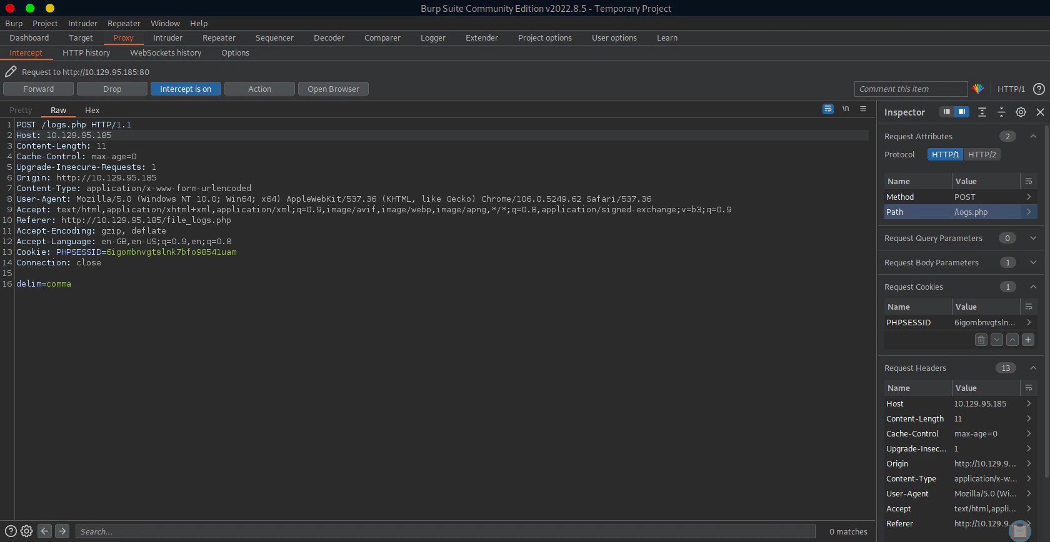Open the Burp menu in menu bar
1050x542 pixels.
[14, 23]
